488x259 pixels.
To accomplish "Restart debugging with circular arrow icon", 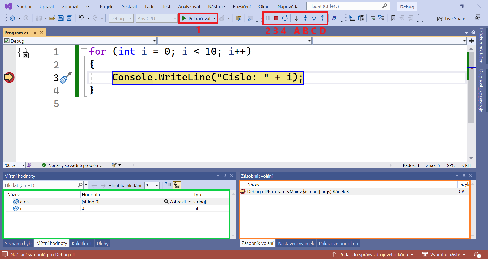I will tap(285, 18).
